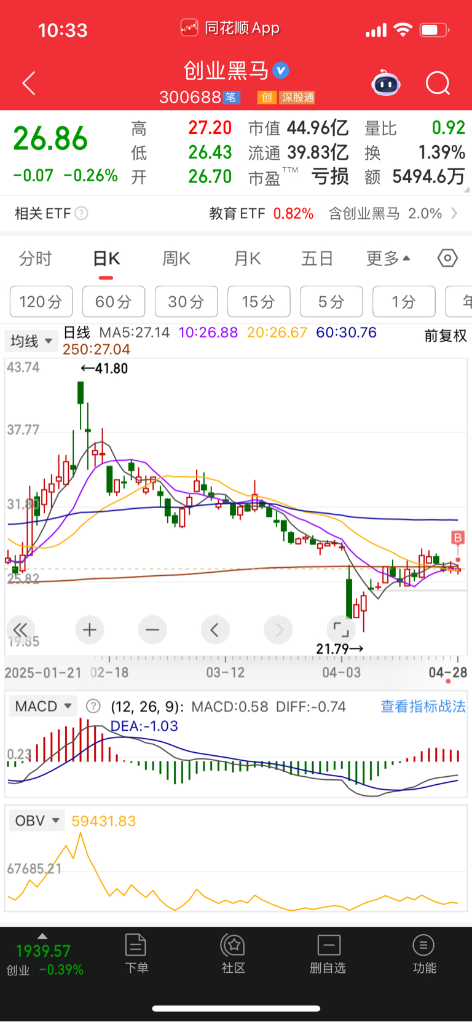Open the OBV indicator dropdown
The image size is (472, 1022).
[37, 820]
